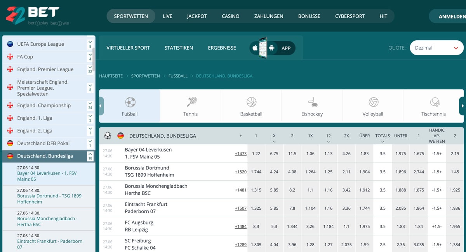
Task: Expand FA Cup match list
Action: 90,57
